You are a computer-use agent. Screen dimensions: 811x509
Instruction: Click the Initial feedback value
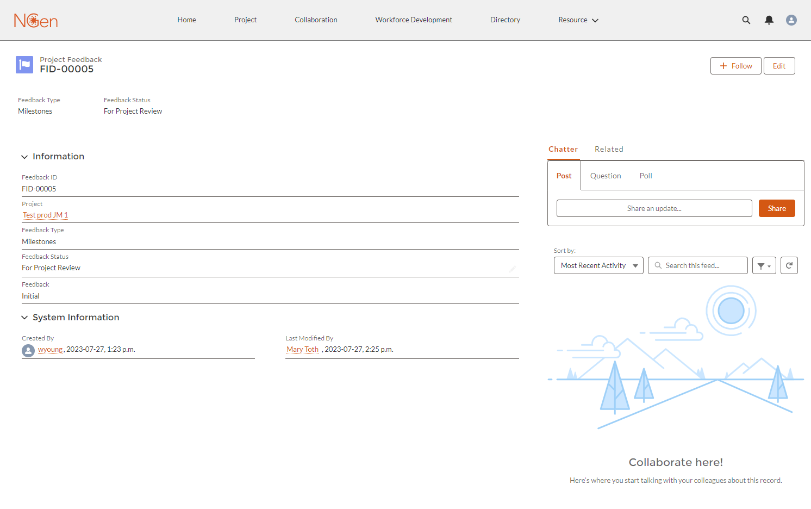click(x=30, y=296)
